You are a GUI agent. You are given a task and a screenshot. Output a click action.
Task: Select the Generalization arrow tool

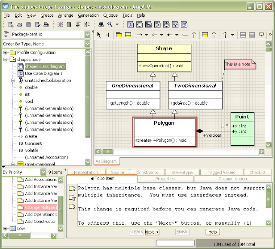point(194,35)
